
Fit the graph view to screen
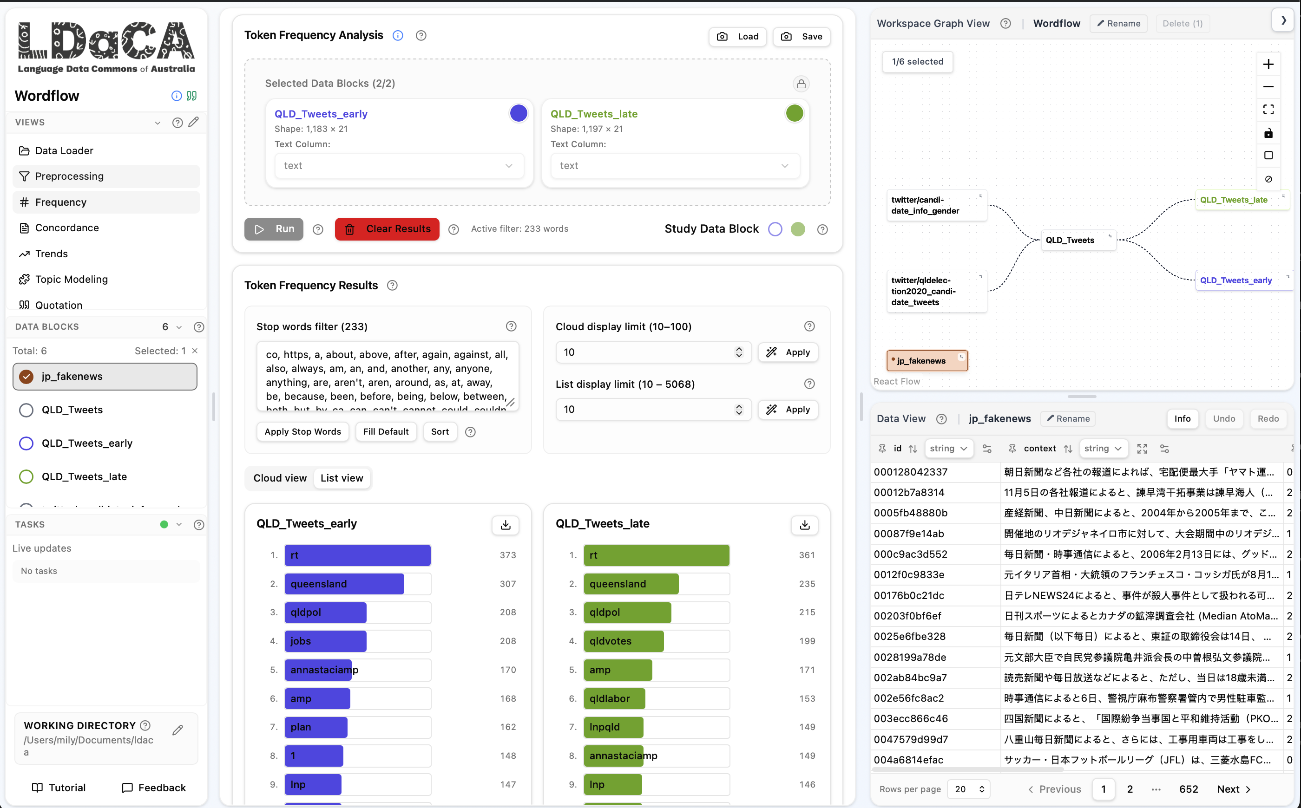coord(1268,110)
